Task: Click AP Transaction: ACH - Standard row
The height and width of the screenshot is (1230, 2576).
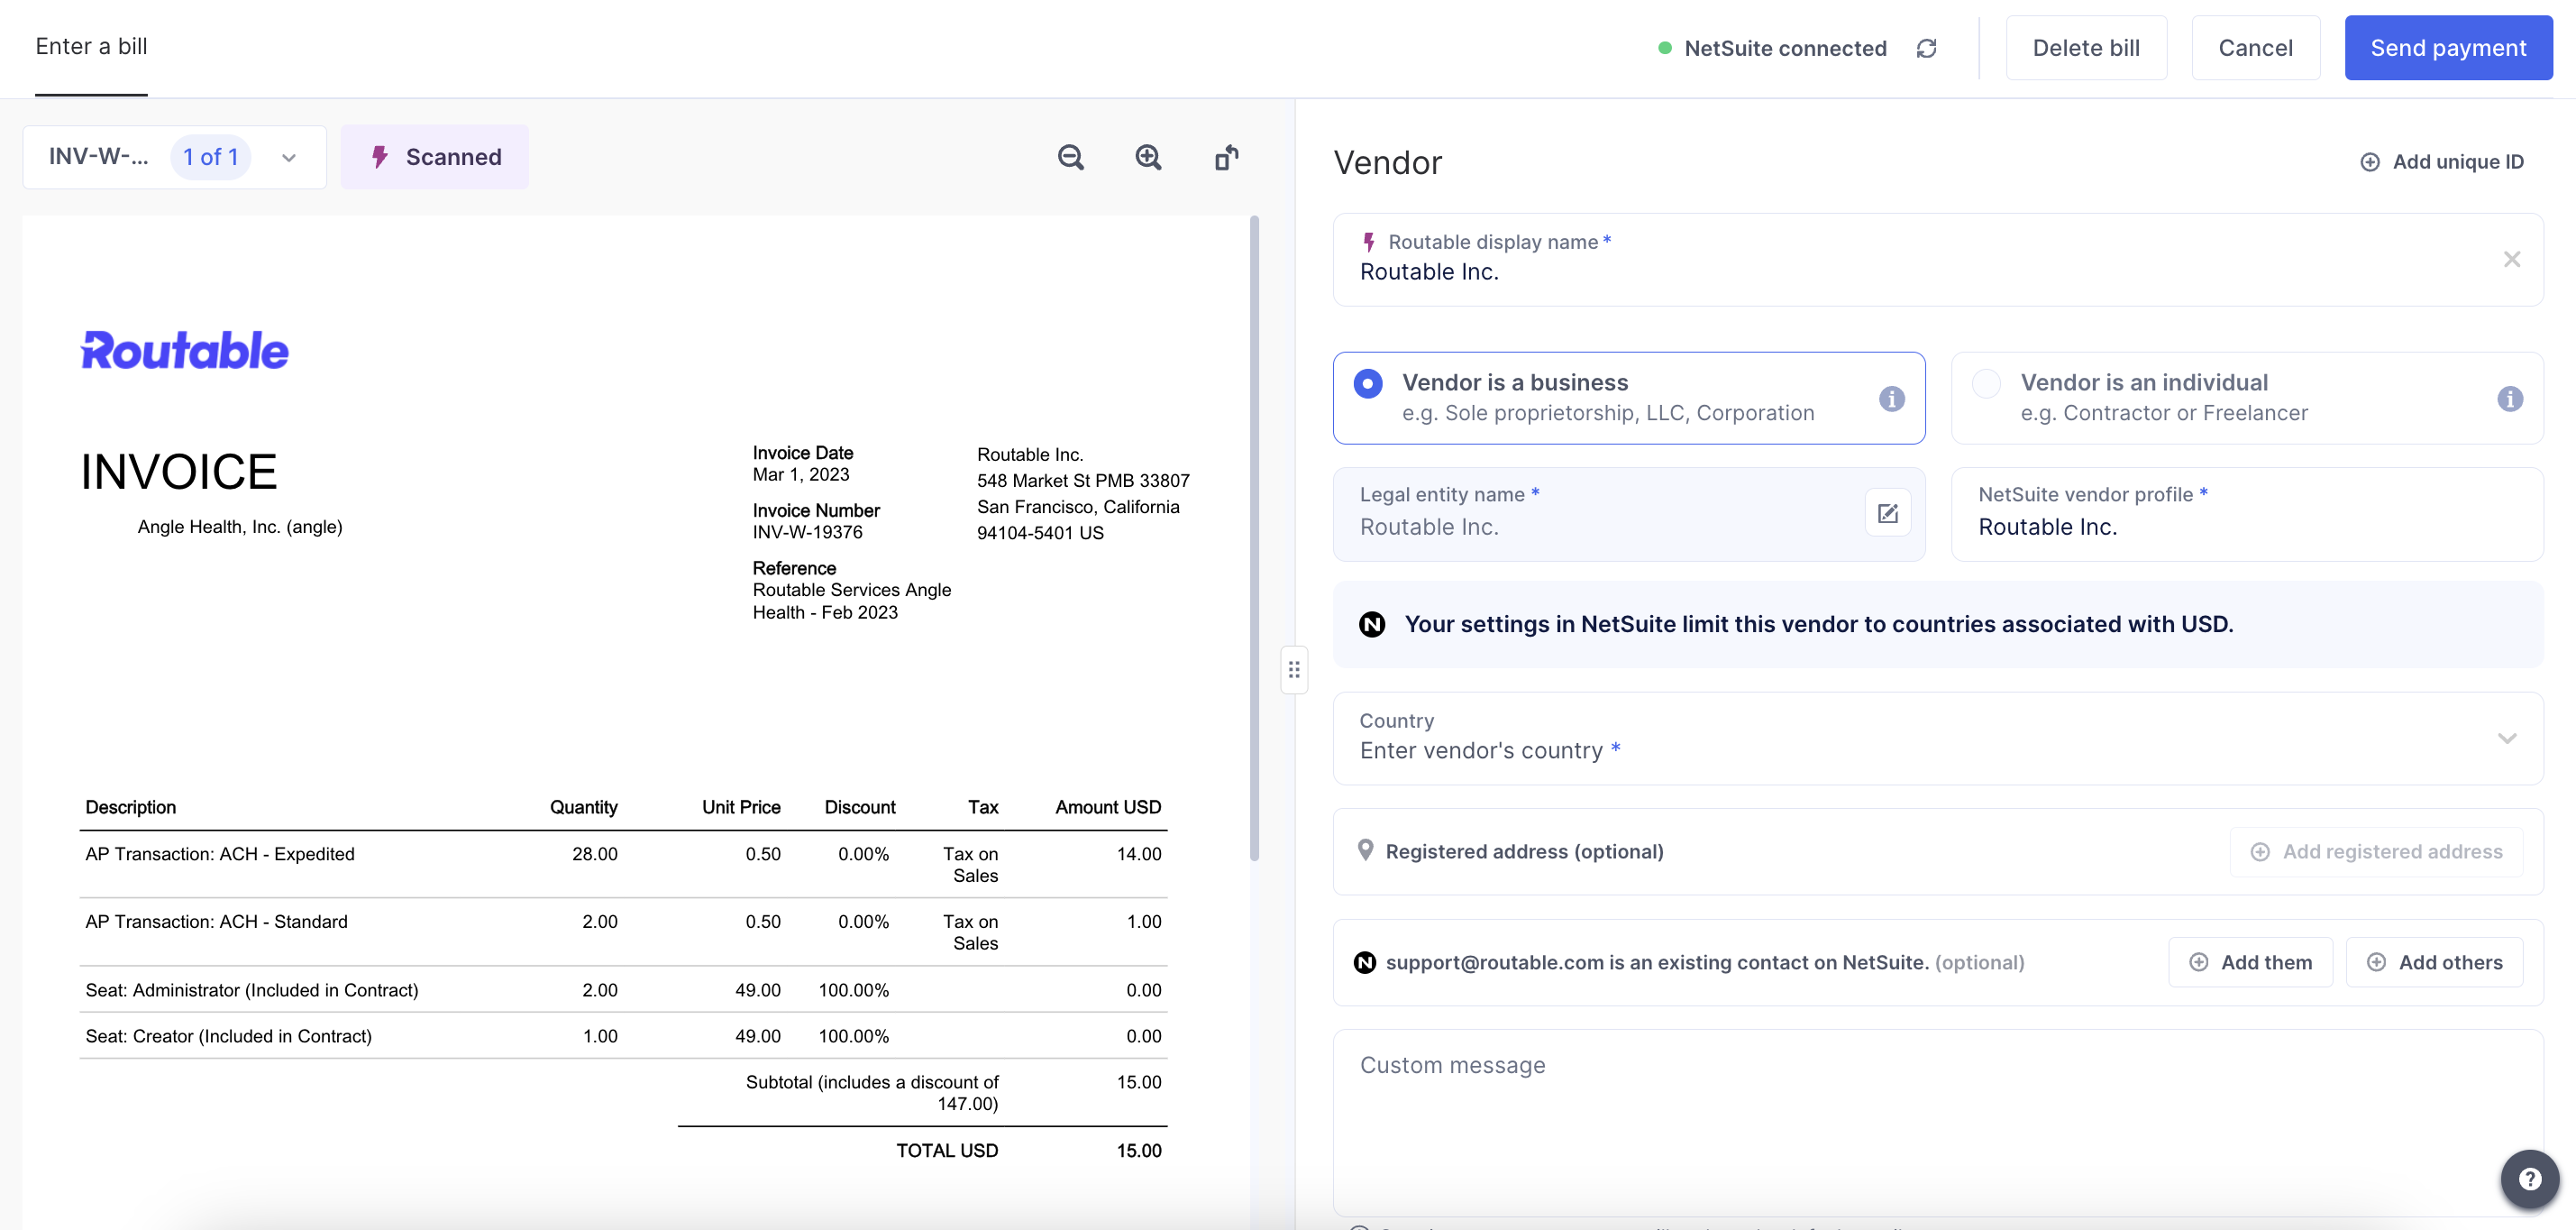Action: 623,932
